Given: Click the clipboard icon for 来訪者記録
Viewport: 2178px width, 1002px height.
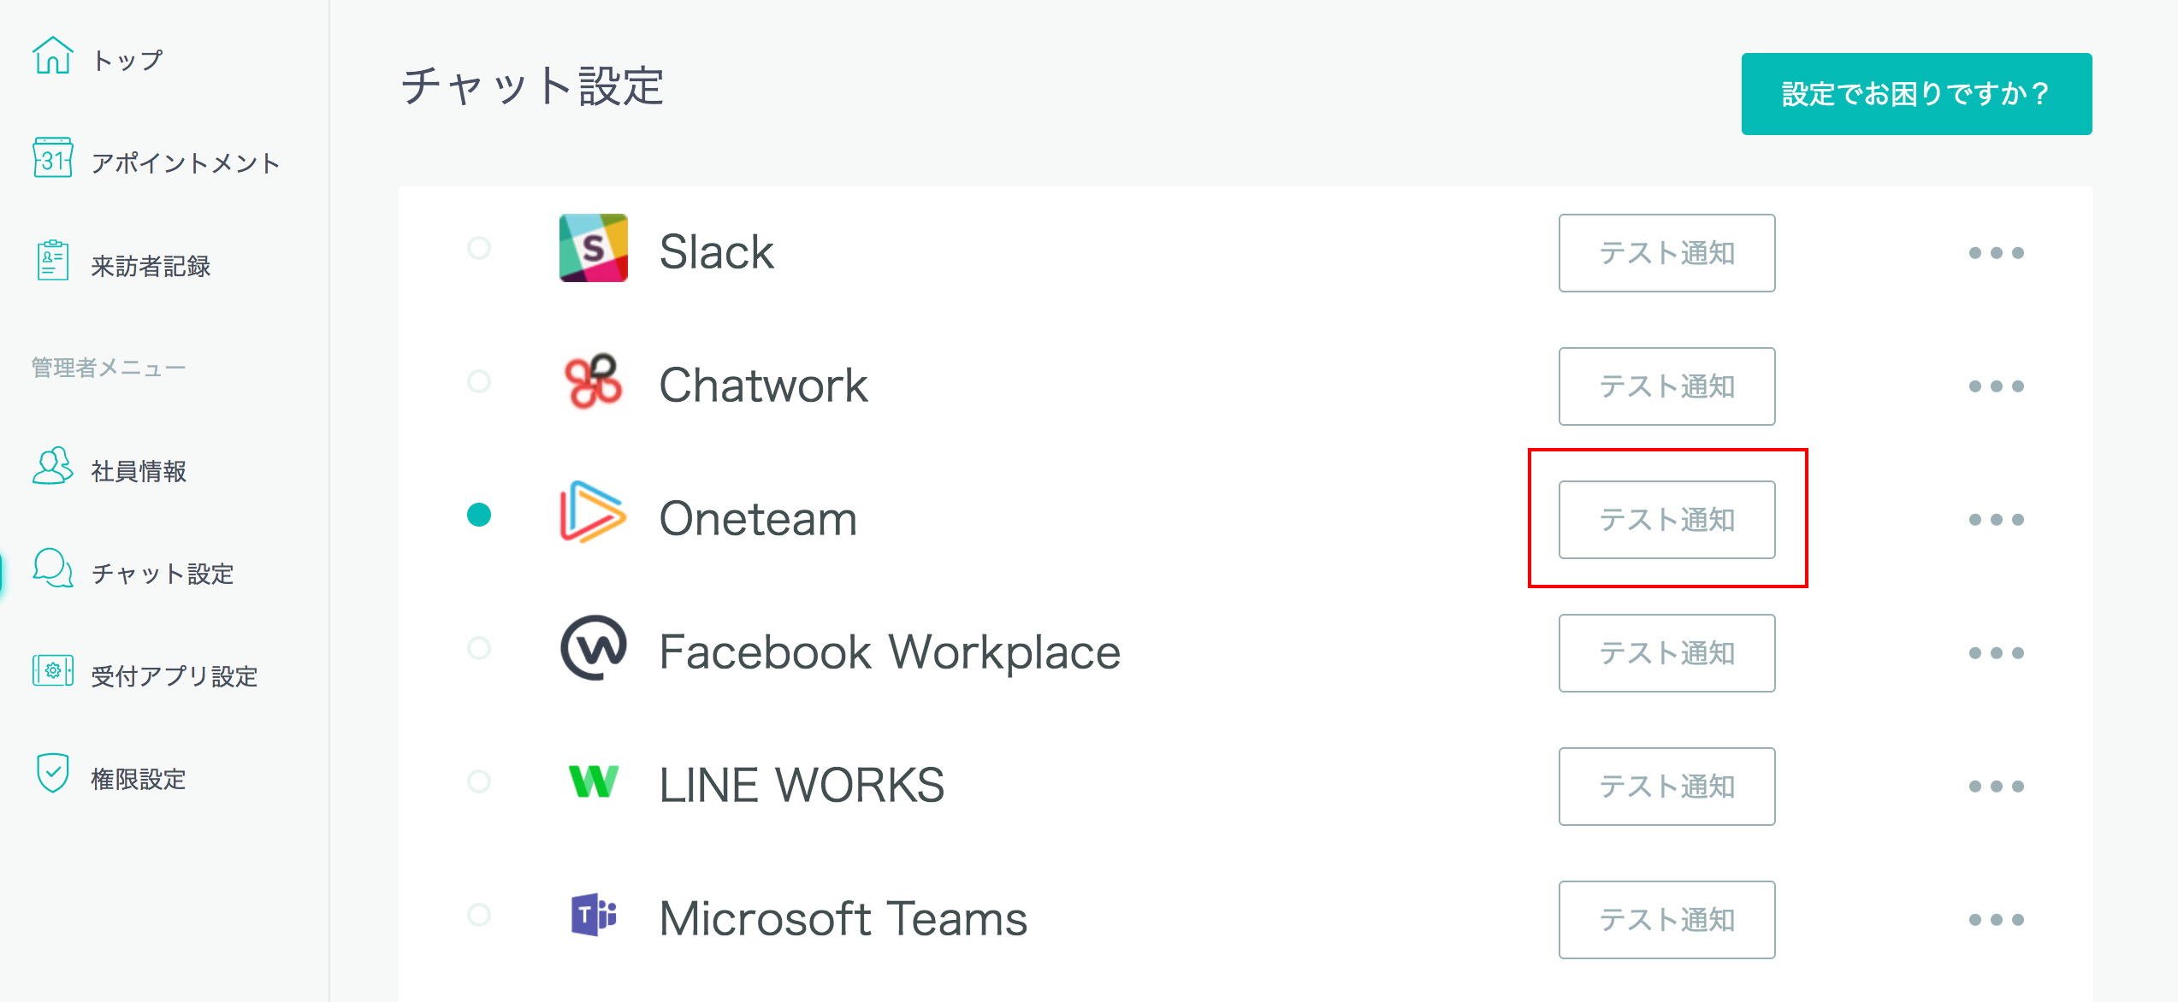Looking at the screenshot, I should 52,261.
